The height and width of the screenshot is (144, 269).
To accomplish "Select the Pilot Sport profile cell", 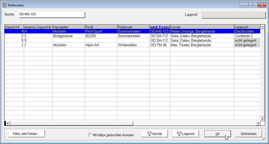I will [101, 31].
